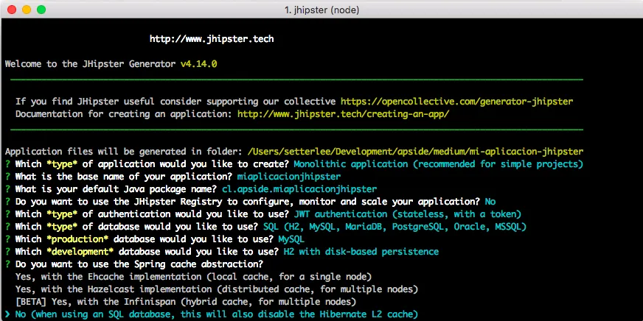Click the version text v4.14.0
Image resolution: width=643 pixels, height=321 pixels.
(199, 64)
